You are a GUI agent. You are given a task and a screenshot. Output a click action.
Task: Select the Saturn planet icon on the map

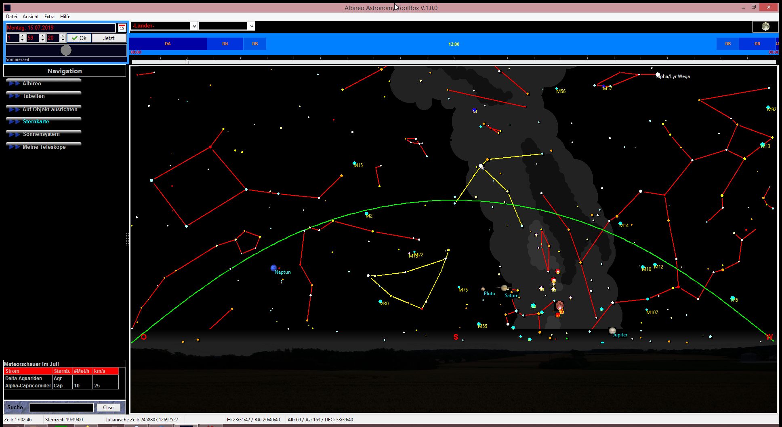click(x=504, y=288)
